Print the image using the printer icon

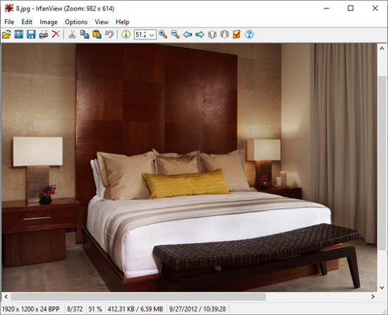44,35
